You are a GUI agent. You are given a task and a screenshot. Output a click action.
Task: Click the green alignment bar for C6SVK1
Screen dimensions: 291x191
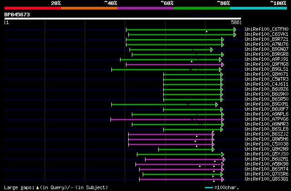(182, 34)
